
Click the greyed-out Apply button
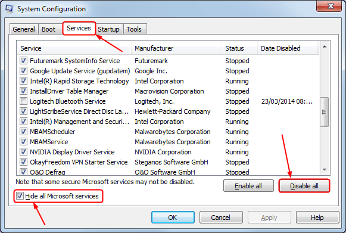point(269,218)
